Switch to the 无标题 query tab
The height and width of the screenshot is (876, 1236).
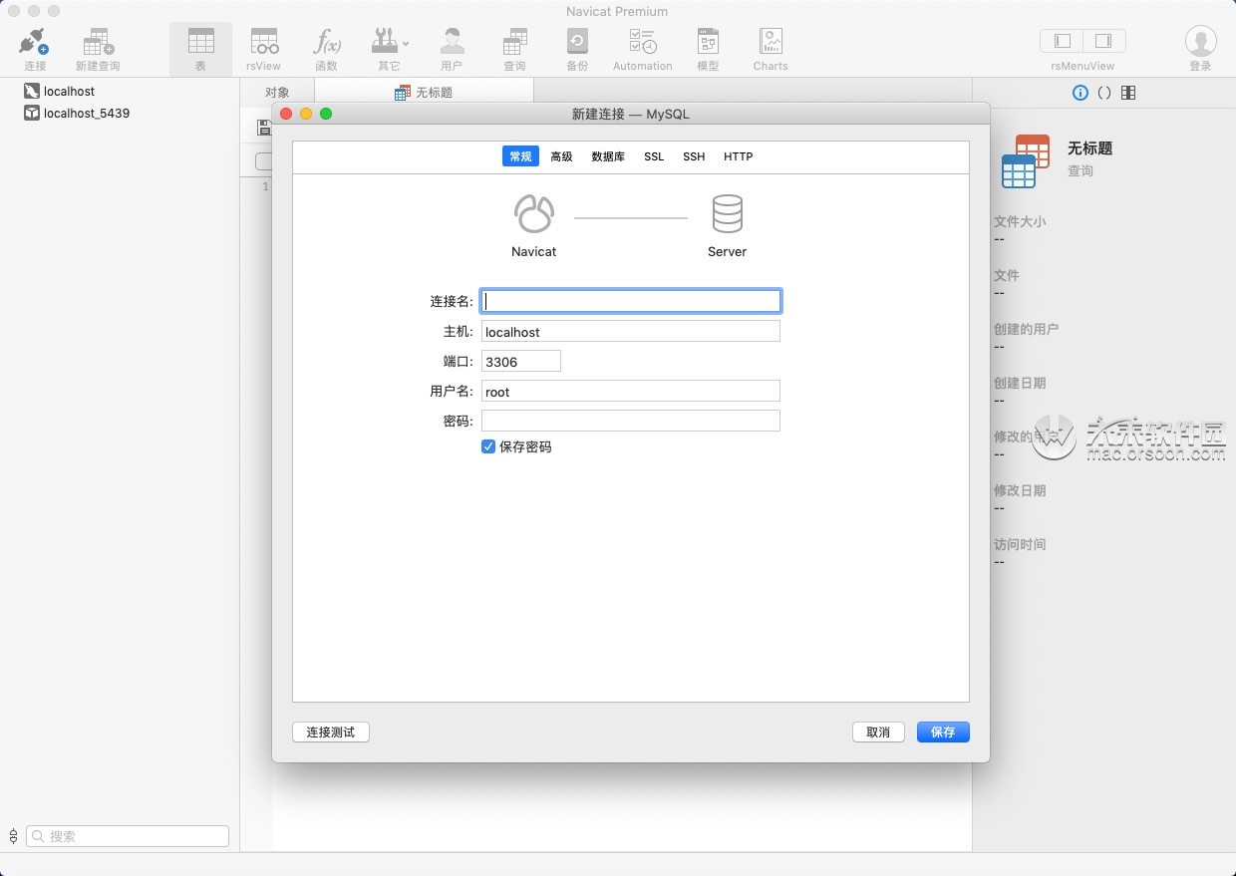click(424, 93)
